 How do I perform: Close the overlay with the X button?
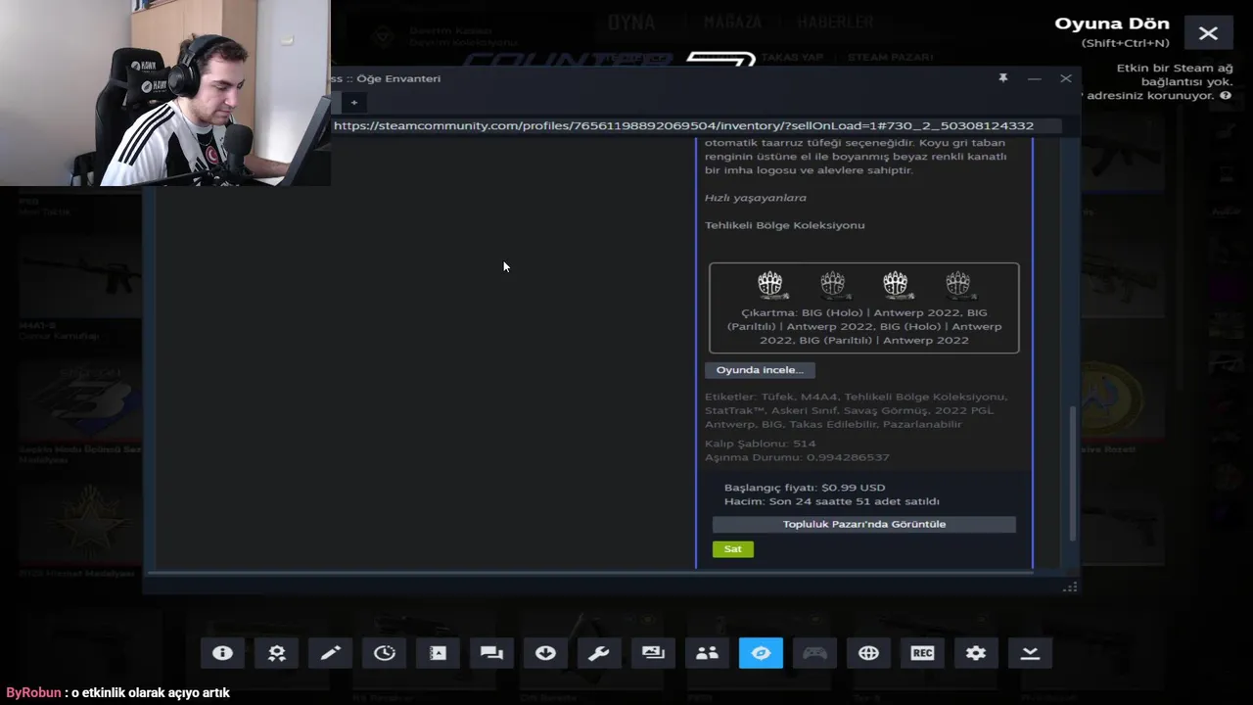tap(1208, 33)
